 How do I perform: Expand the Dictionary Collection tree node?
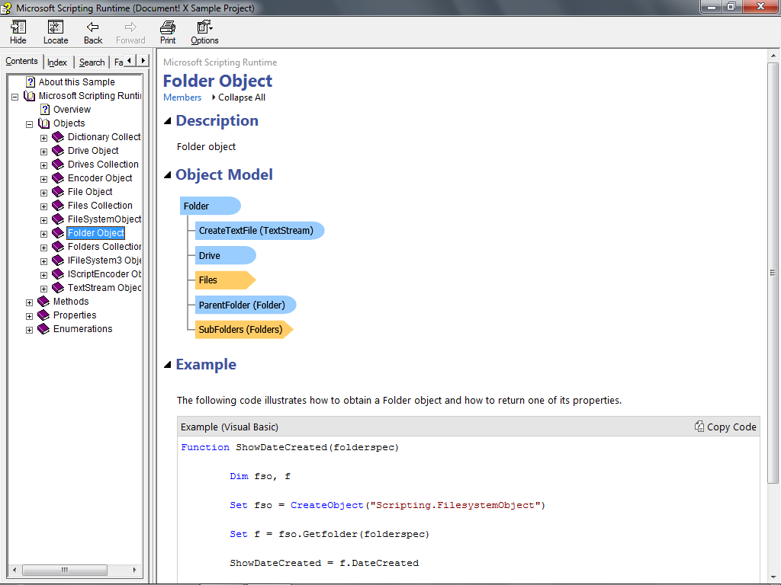[43, 138]
